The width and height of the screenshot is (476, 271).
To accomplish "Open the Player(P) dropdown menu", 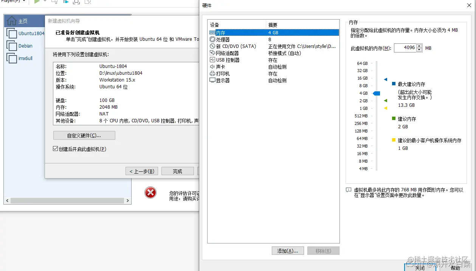I will (14, 2).
